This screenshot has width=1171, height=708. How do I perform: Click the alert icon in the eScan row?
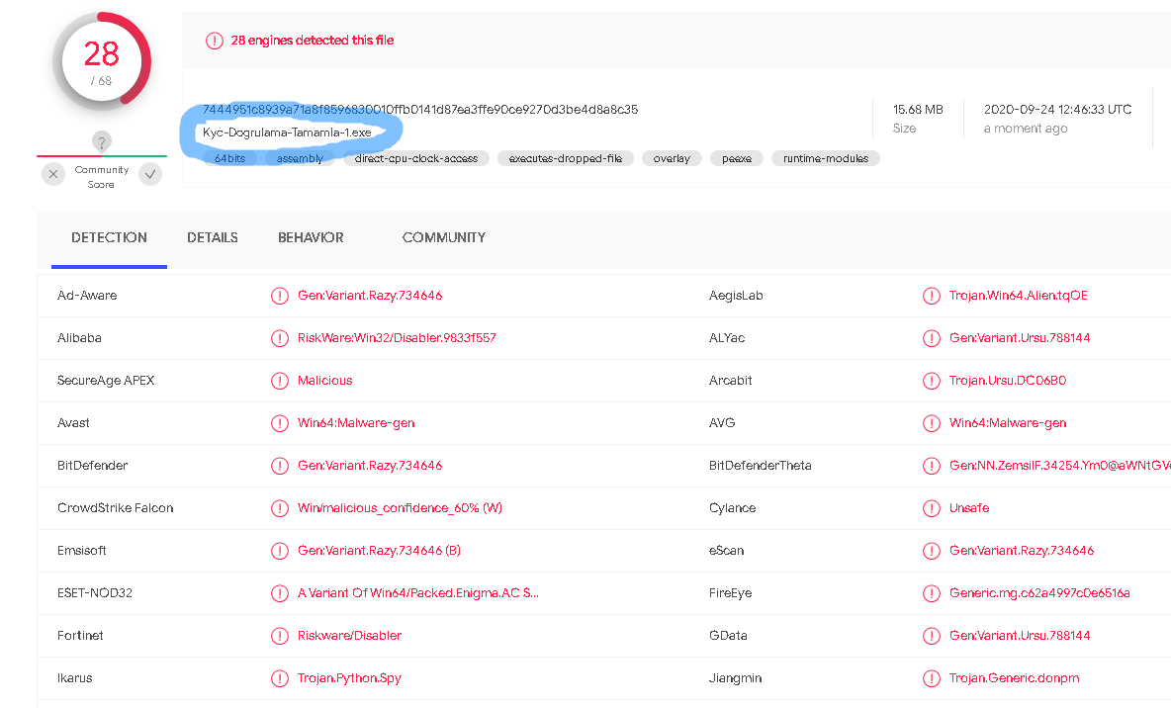(932, 551)
